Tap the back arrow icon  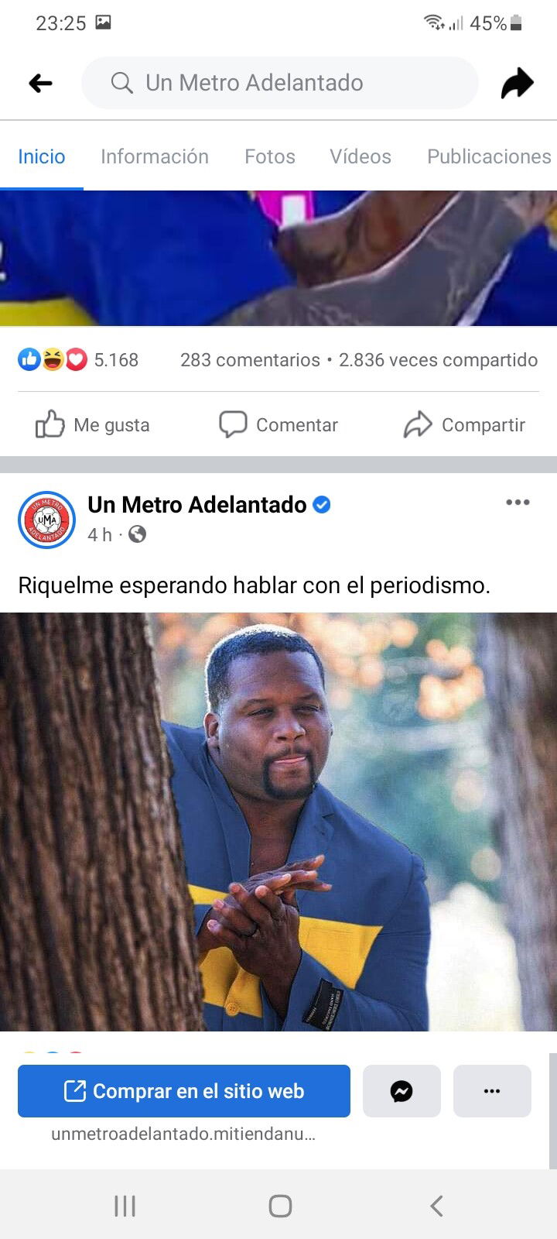(40, 83)
